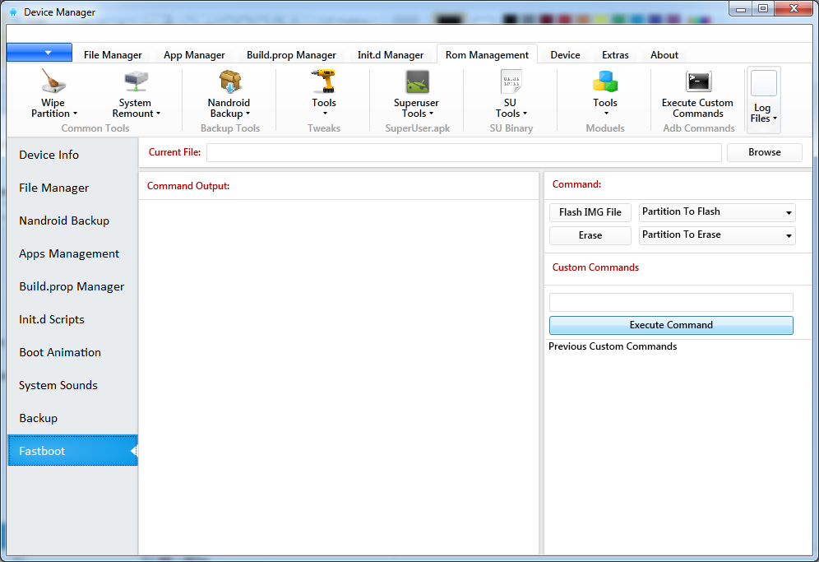Viewport: 819px width, 562px height.
Task: Click the Modules cubes Tools icon
Action: 604,82
